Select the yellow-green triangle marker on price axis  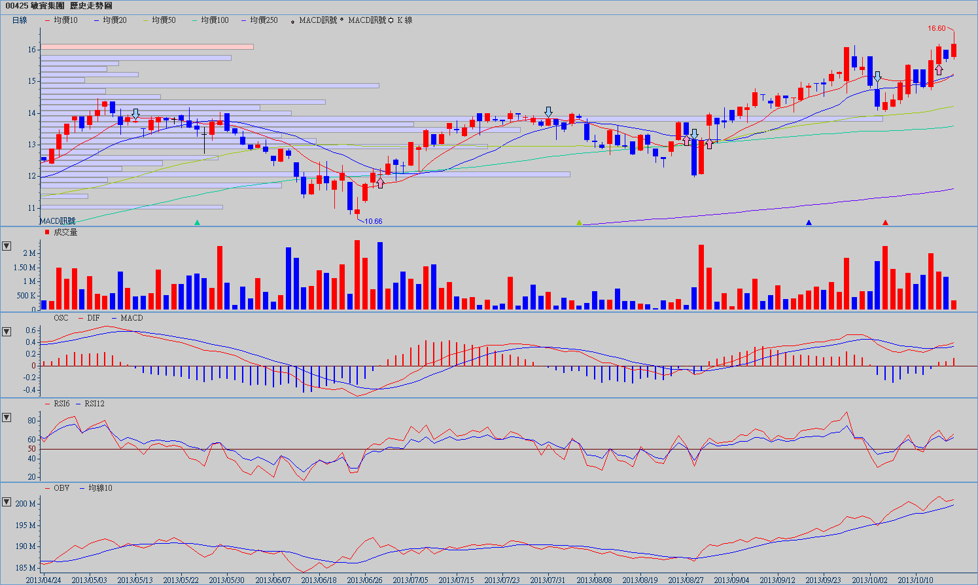pos(579,223)
